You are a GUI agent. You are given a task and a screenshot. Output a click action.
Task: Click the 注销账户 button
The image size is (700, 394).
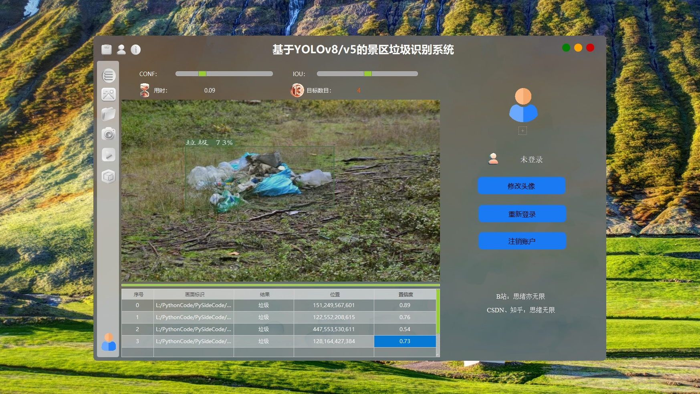click(522, 241)
